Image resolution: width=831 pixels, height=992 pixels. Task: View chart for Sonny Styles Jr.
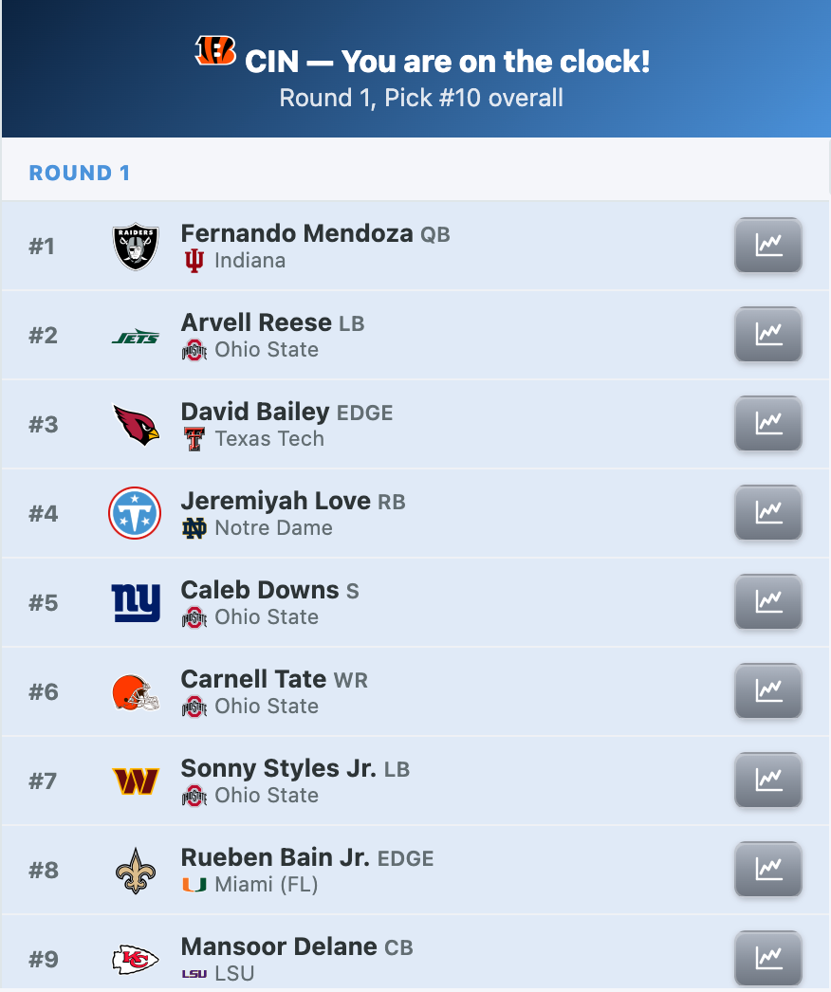768,780
